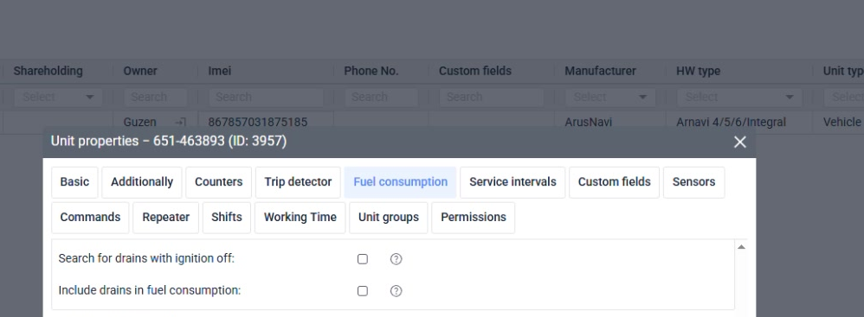Switch to the Counters tab

click(218, 182)
